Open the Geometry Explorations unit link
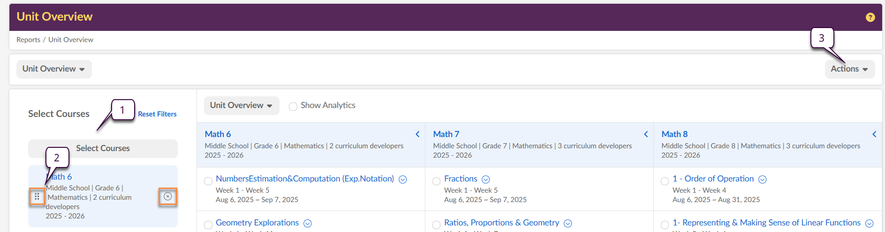This screenshot has height=232, width=885. tap(257, 223)
